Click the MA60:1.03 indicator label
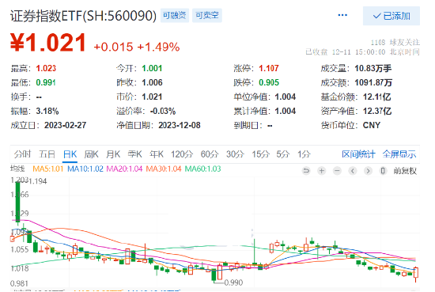 pos(202,169)
